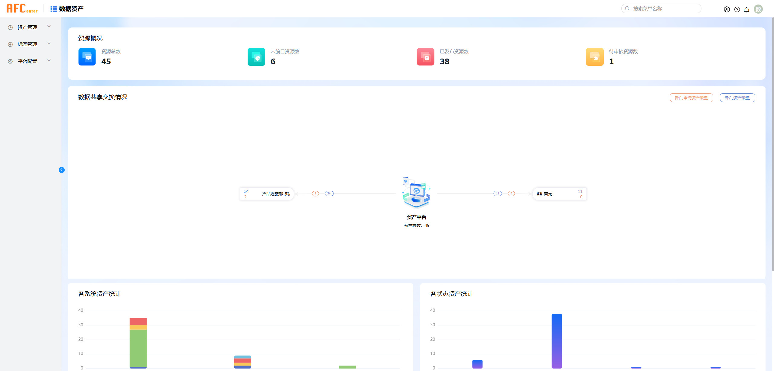This screenshot has height=371, width=774.
Task: Toggle the 部门申请资产数量 legend
Action: (x=691, y=98)
